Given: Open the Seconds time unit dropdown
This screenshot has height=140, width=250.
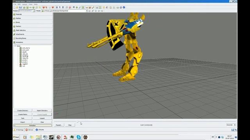Looking at the screenshot, I should click(231, 125).
